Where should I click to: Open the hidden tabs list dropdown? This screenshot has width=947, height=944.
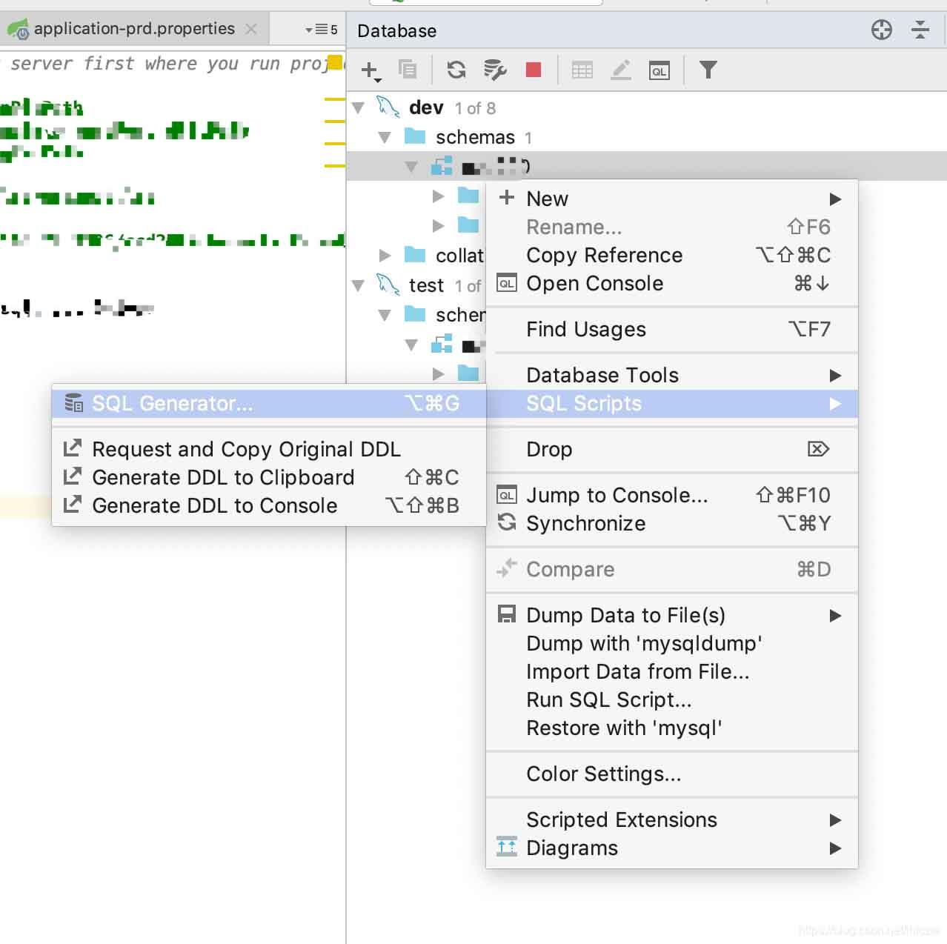[322, 30]
